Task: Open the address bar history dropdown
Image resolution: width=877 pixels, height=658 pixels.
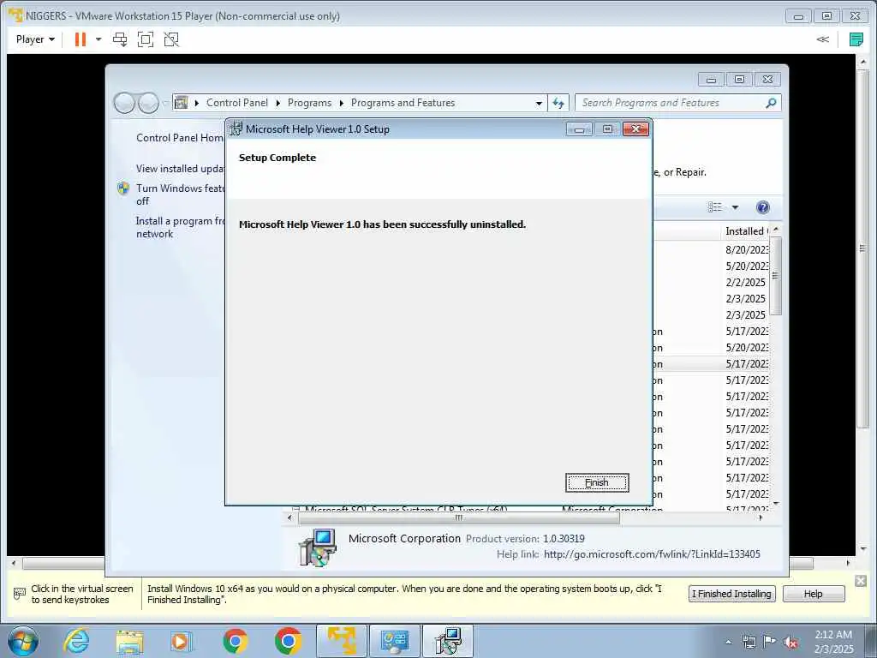Action: (539, 103)
